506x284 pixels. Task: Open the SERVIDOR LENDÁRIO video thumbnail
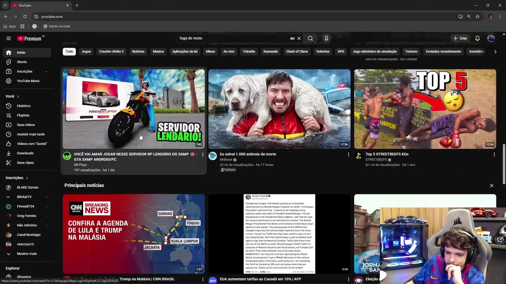coord(134,109)
